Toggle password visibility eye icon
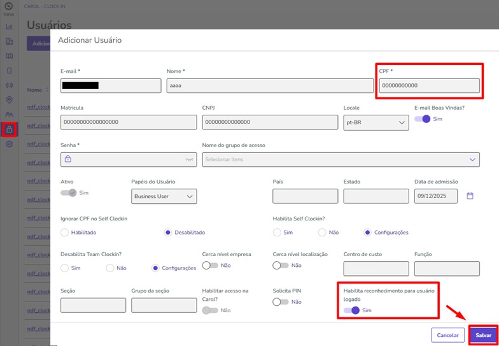Viewport: 499px width, 346px height. 190,159
